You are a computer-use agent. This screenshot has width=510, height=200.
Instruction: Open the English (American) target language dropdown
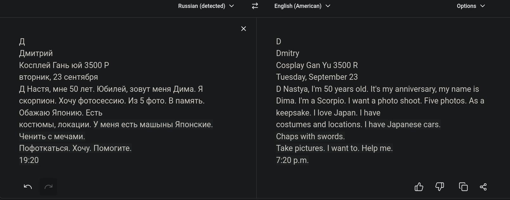302,6
